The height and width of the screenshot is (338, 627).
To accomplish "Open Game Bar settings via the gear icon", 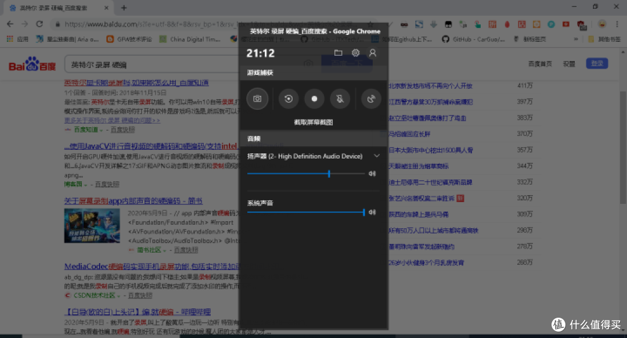I will click(x=355, y=53).
